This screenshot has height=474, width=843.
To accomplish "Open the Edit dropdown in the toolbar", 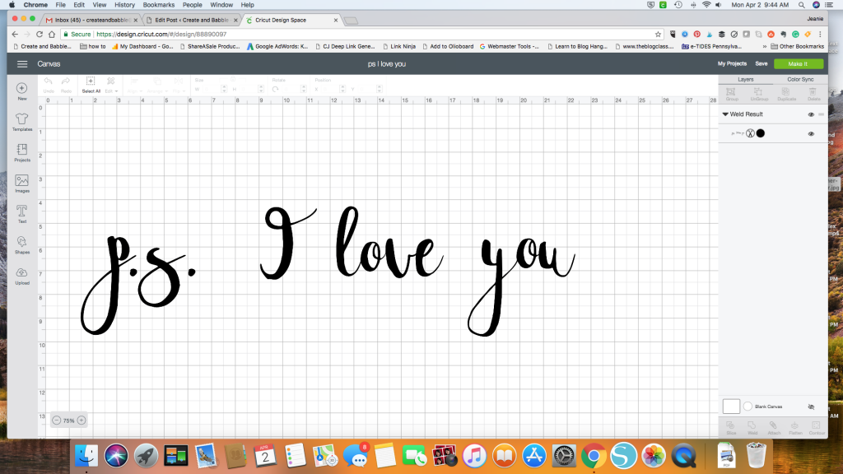I will [111, 85].
